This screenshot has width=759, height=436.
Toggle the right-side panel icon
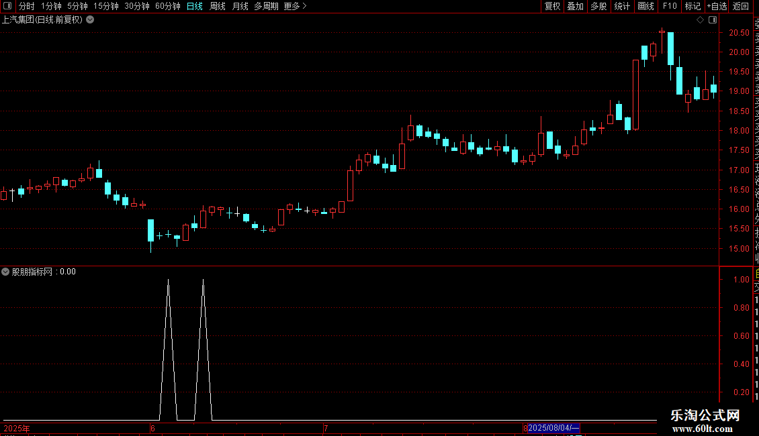(x=713, y=20)
